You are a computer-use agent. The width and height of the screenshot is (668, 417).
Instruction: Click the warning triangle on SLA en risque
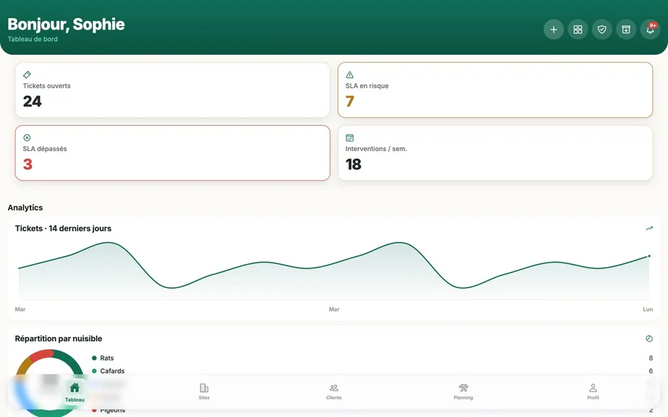[350, 75]
